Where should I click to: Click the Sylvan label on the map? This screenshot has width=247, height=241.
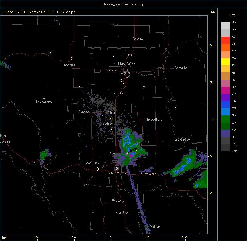tap(112, 70)
